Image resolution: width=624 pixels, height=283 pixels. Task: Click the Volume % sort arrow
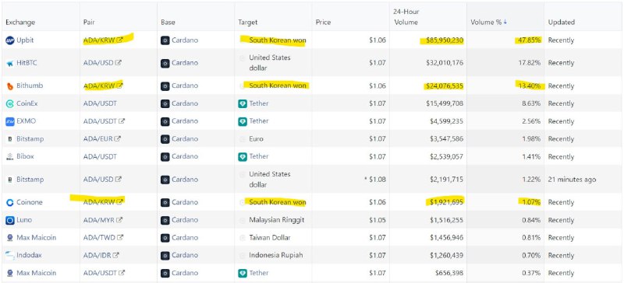click(x=505, y=23)
